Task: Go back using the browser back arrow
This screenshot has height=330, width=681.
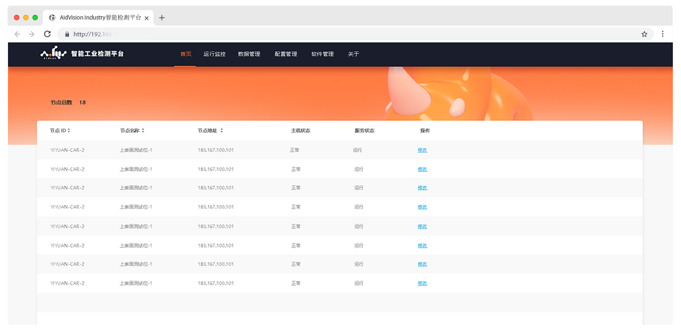Action: click(x=18, y=34)
